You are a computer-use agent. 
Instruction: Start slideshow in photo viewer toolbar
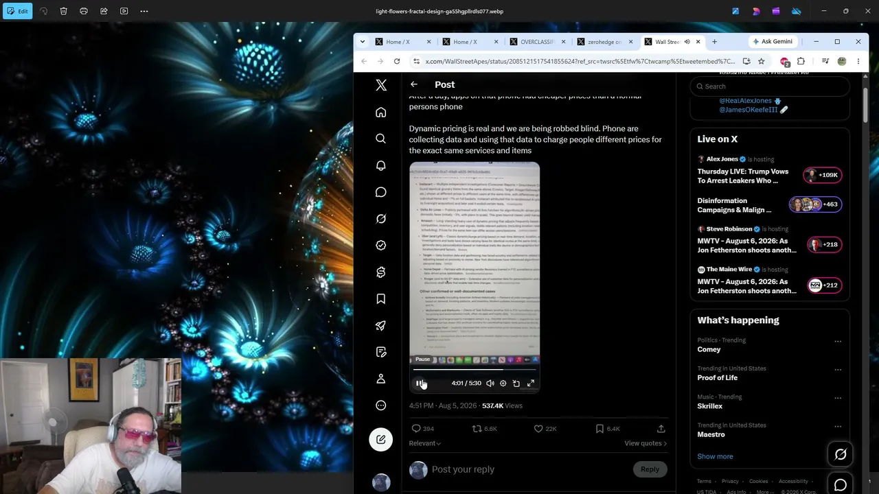click(x=124, y=11)
